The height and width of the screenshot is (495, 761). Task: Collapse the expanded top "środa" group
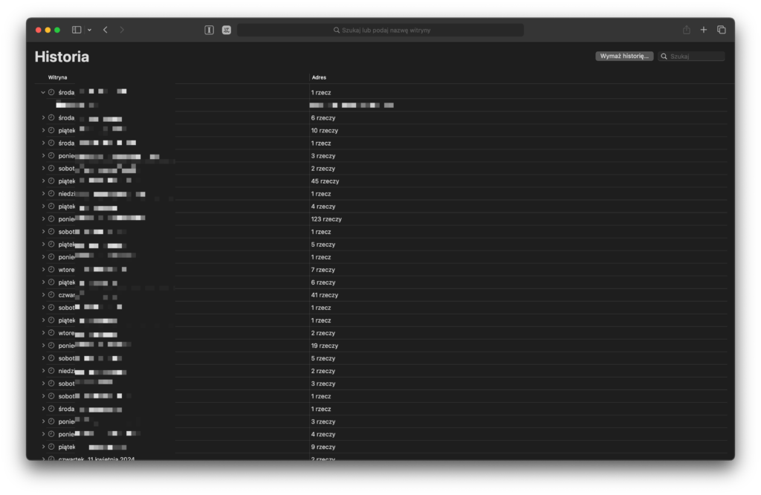tap(43, 92)
